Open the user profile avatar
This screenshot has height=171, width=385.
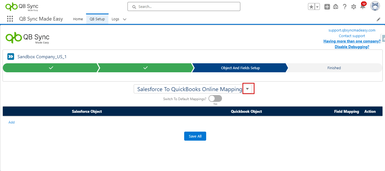point(375,6)
